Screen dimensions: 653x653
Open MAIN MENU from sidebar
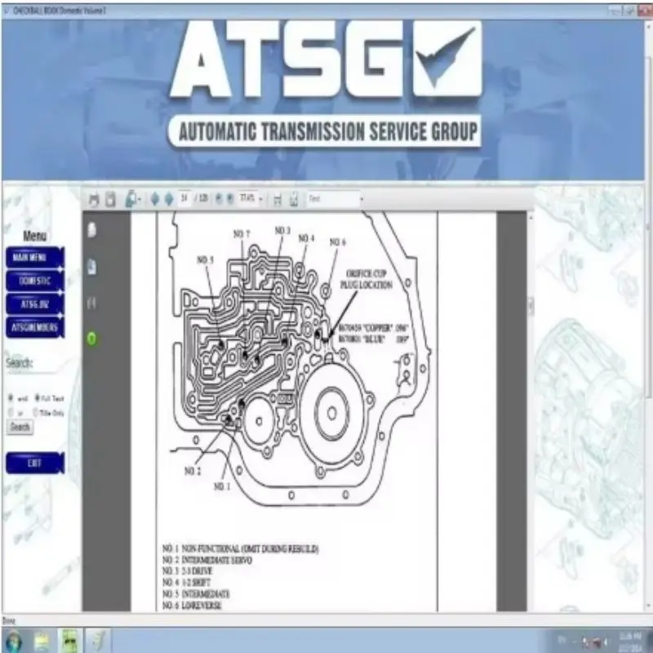[x=34, y=257]
